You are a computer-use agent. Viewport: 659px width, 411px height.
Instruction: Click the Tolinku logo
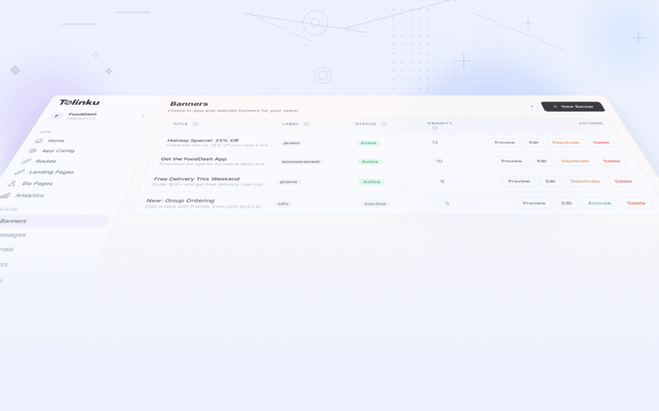tap(79, 102)
